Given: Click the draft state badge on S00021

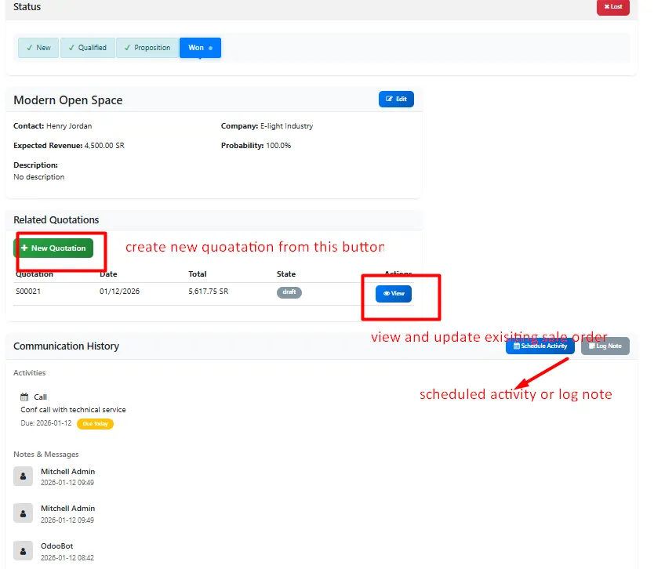Looking at the screenshot, I should [x=289, y=292].
